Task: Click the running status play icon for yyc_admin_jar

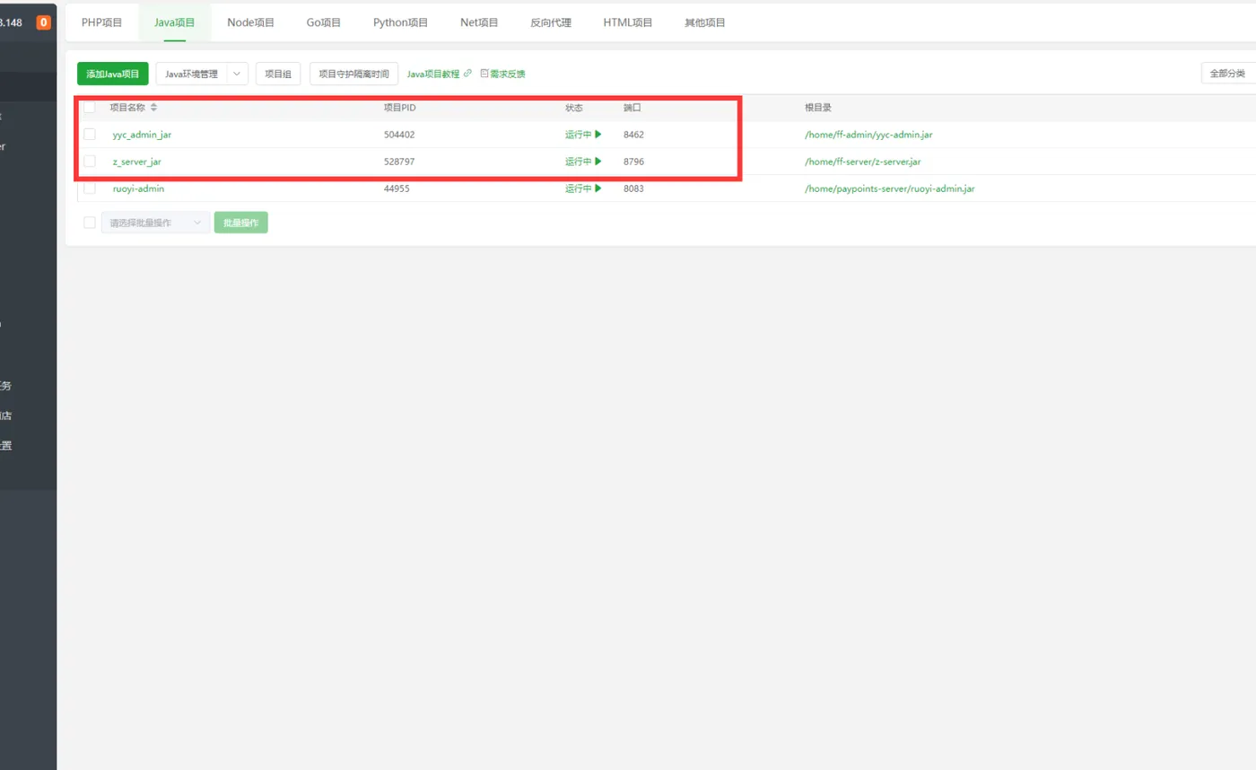Action: pos(598,135)
